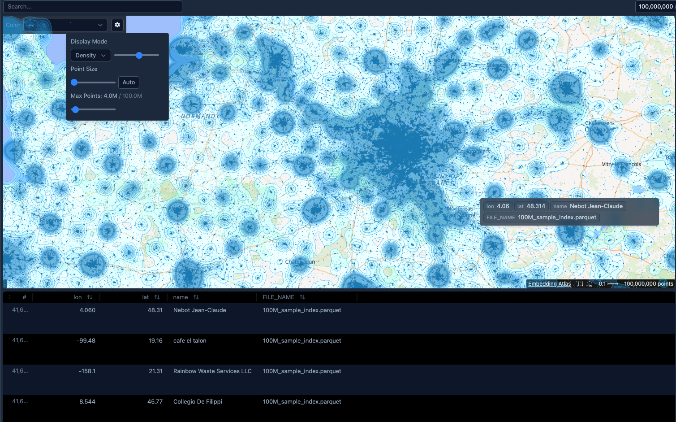Click the 100,000,000 count box at top right
Screen dimensions: 676x422
tap(655, 7)
